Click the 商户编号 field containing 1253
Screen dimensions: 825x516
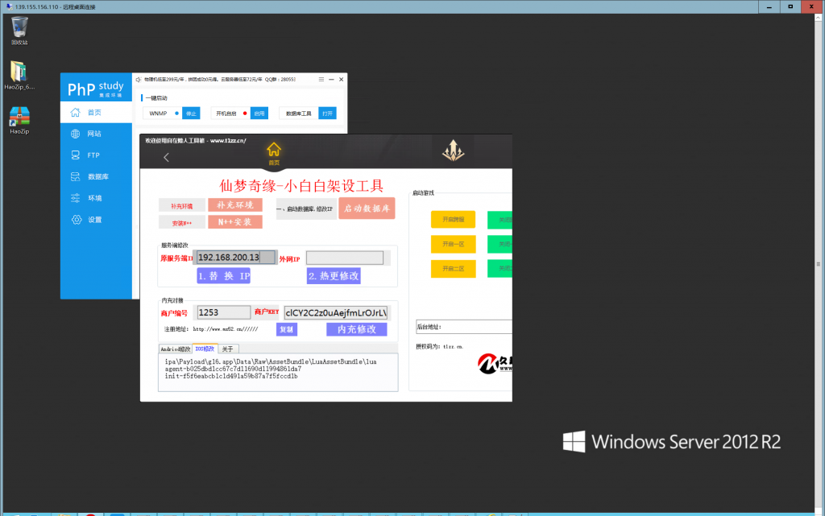(224, 312)
